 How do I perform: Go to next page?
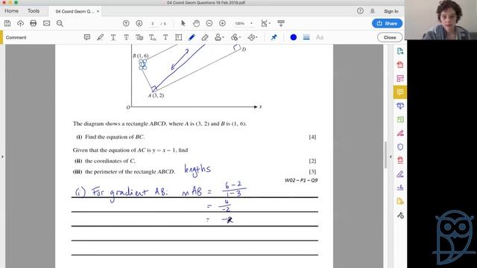click(139, 23)
